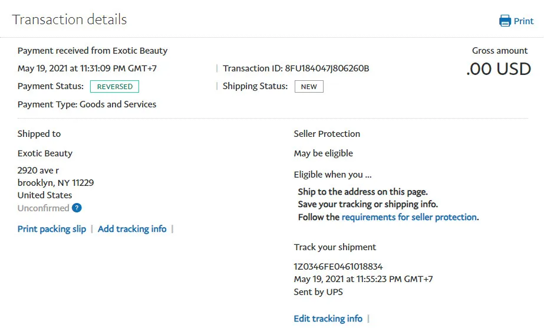544x334 pixels.
Task: Click the May be eligible text
Action: 324,153
